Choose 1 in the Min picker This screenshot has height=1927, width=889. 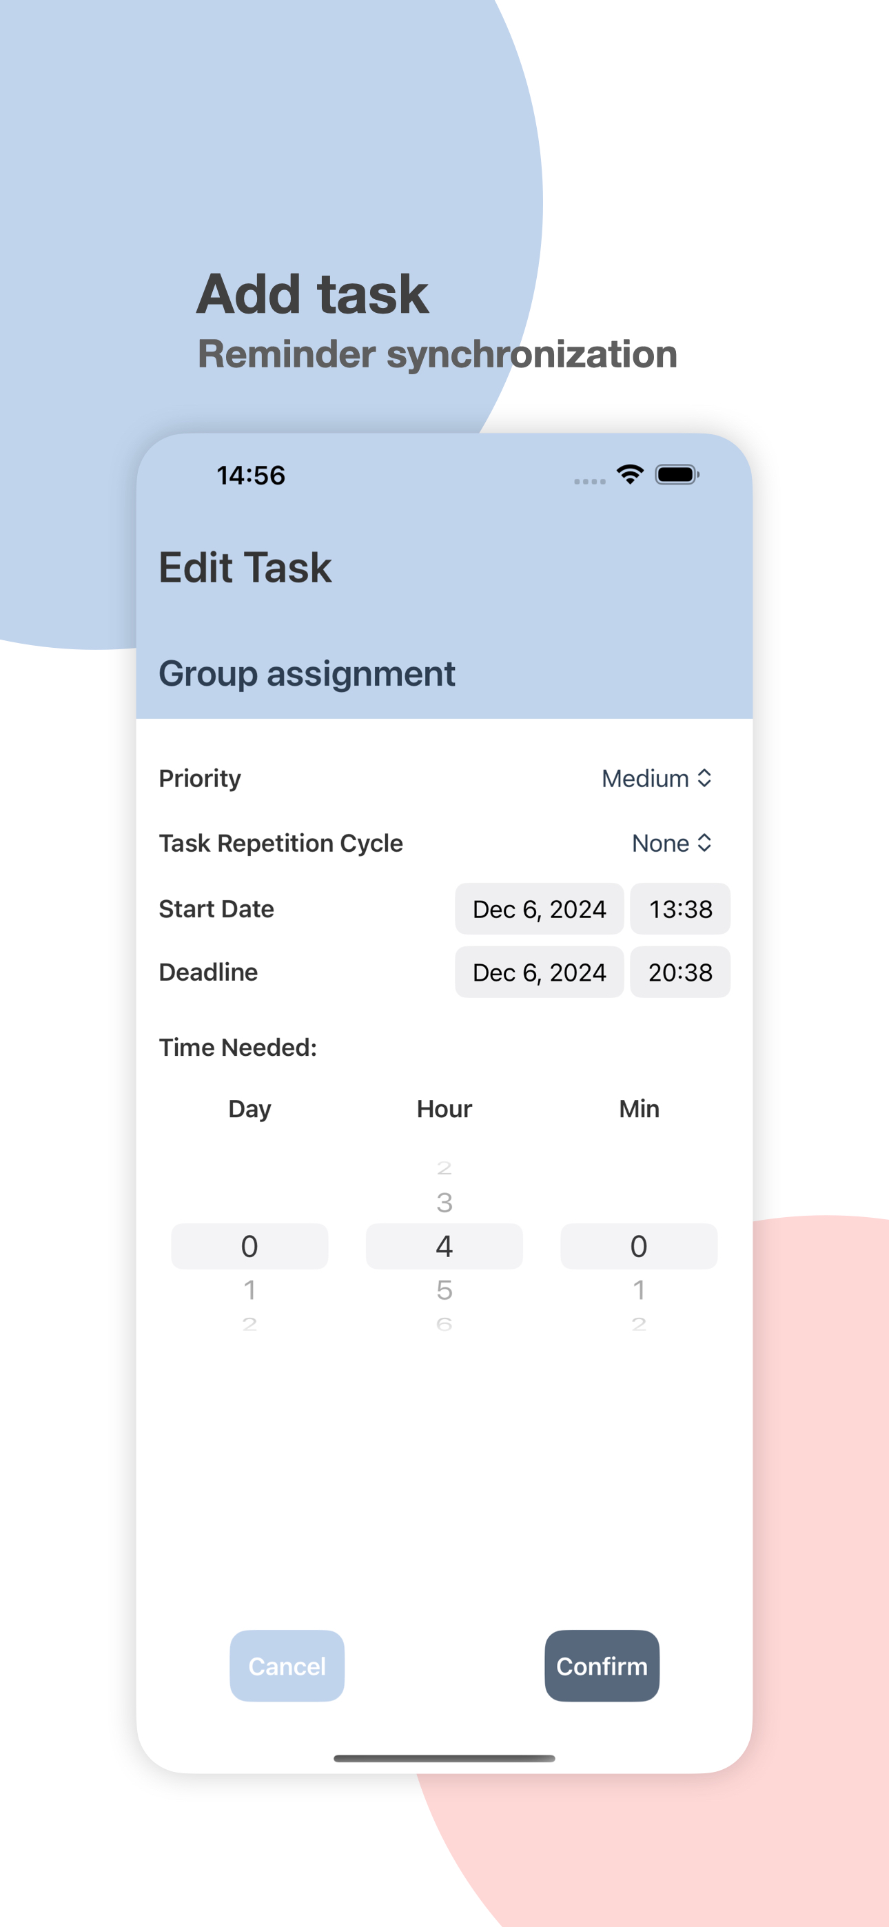click(x=638, y=1289)
